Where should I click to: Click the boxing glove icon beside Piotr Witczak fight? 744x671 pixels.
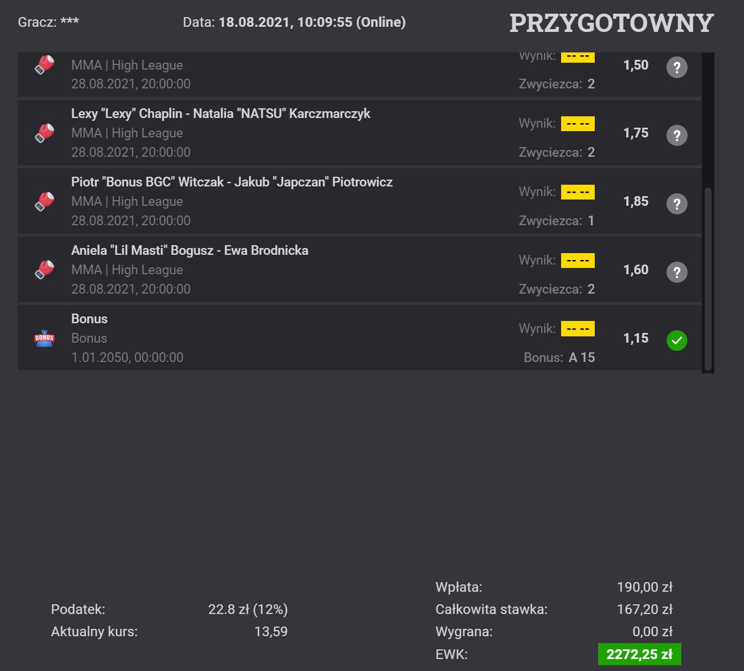[44, 201]
